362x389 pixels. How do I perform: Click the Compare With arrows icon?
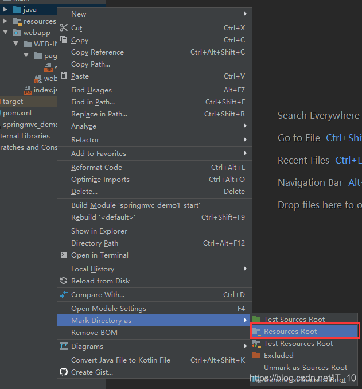[x=64, y=294]
